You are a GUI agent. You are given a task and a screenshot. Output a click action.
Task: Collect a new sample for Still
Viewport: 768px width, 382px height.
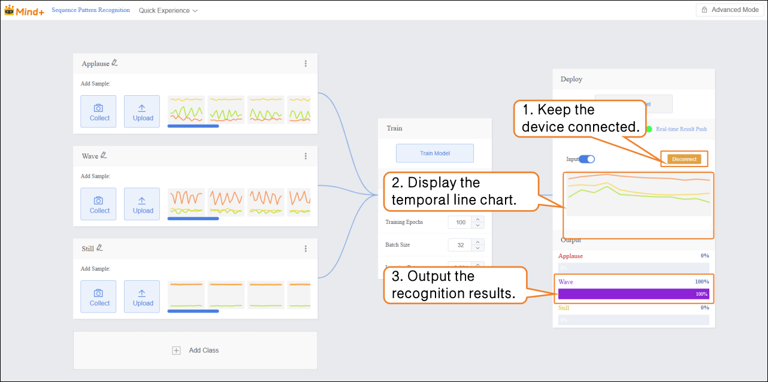(99, 296)
